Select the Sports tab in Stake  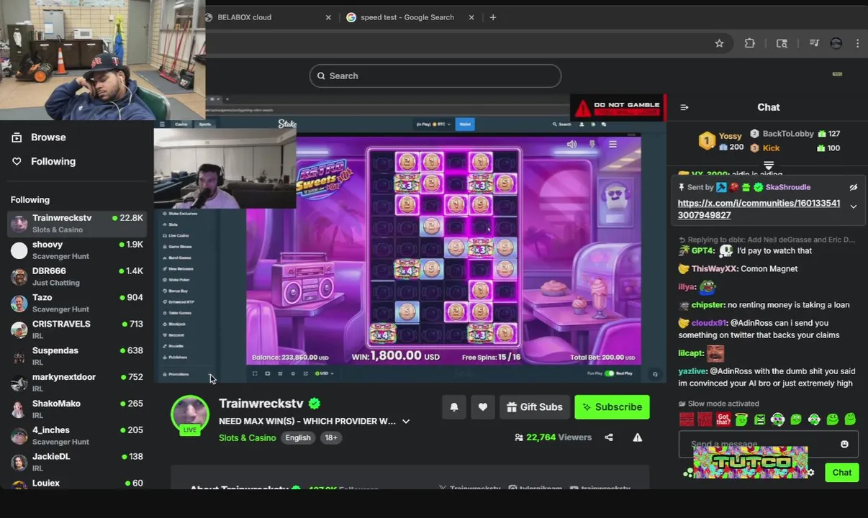pos(205,124)
